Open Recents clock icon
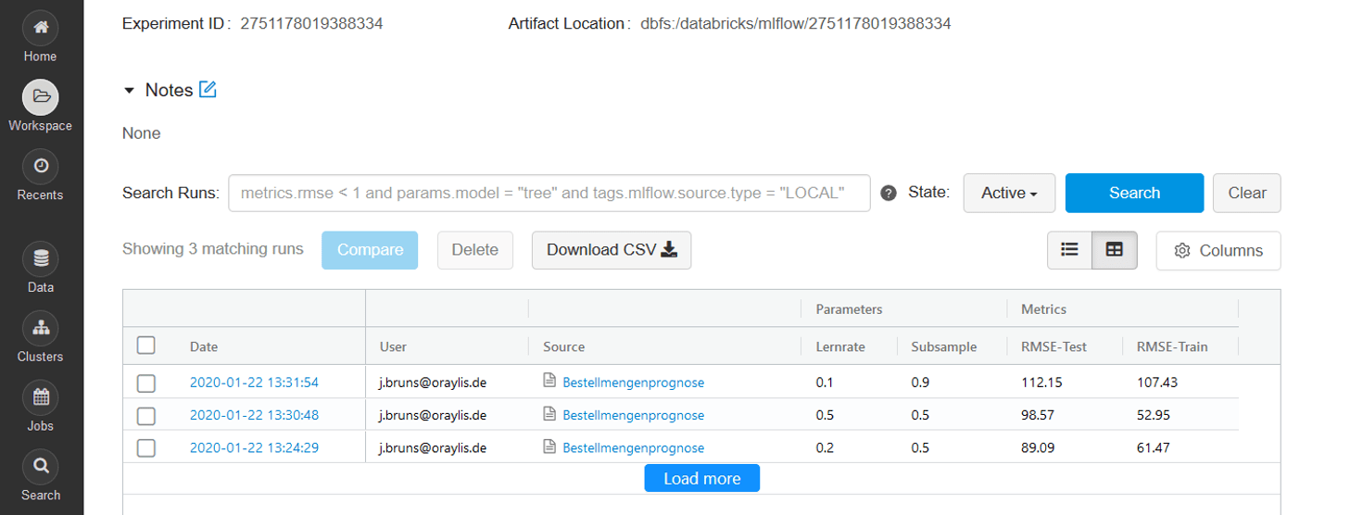Image resolution: width=1350 pixels, height=515 pixels. [x=40, y=167]
